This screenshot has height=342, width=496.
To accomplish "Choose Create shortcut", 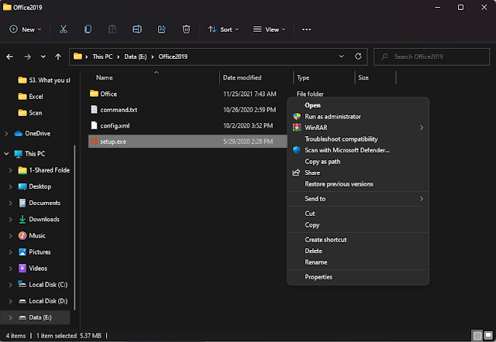I will [x=358, y=240].
